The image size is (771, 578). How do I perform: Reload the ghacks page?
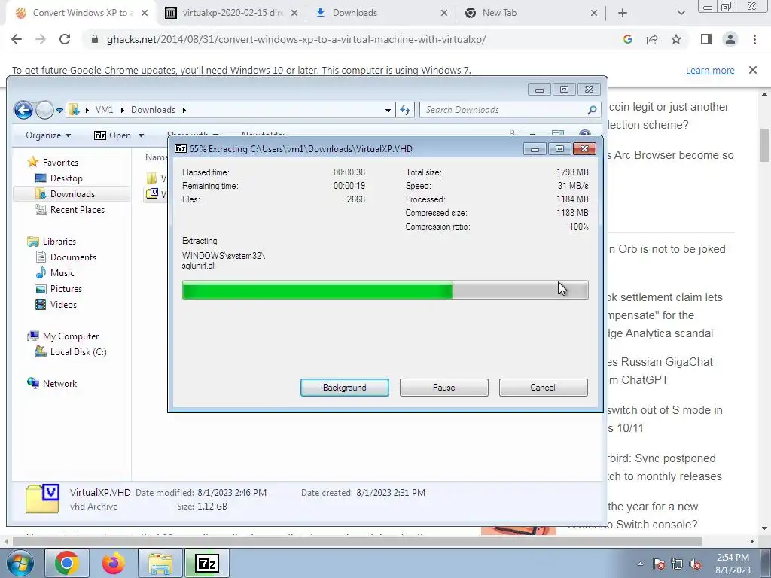point(65,39)
